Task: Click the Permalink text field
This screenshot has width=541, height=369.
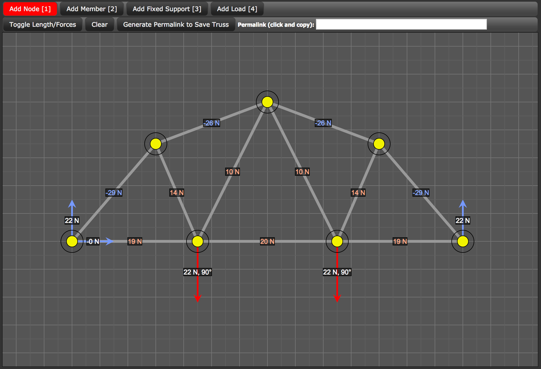Action: (x=401, y=24)
